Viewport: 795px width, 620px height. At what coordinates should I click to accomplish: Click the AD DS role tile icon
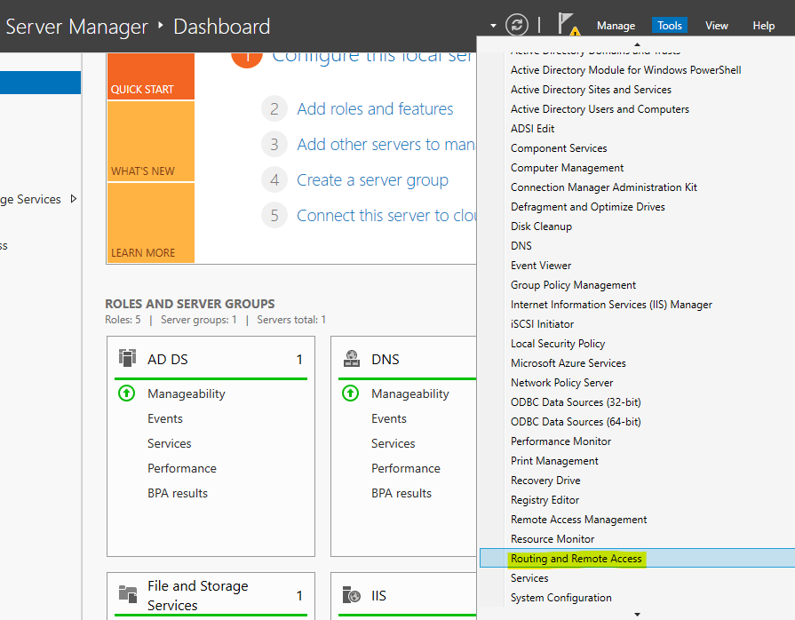(127, 358)
